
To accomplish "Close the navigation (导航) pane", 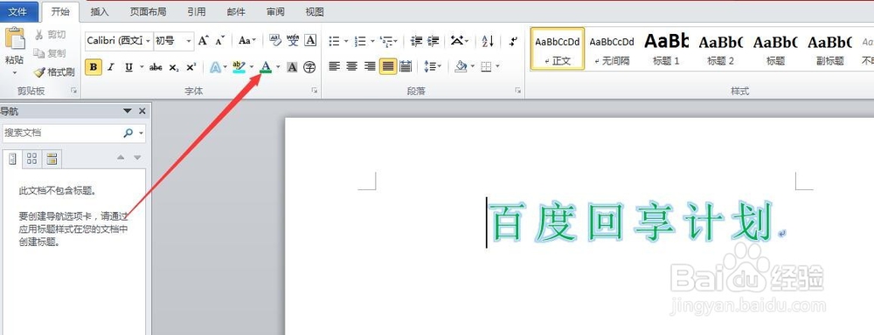I will tap(142, 112).
